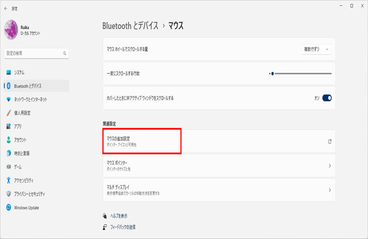The image size is (368, 239).
Task: Click the Bluetooth icon in sidebar
Action: pos(9,86)
